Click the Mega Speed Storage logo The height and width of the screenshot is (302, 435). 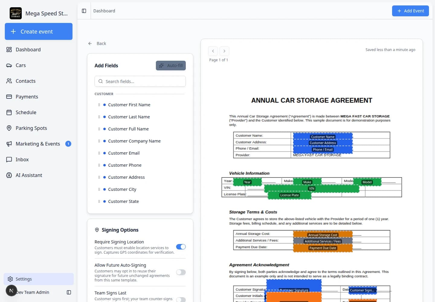pyautogui.click(x=16, y=13)
